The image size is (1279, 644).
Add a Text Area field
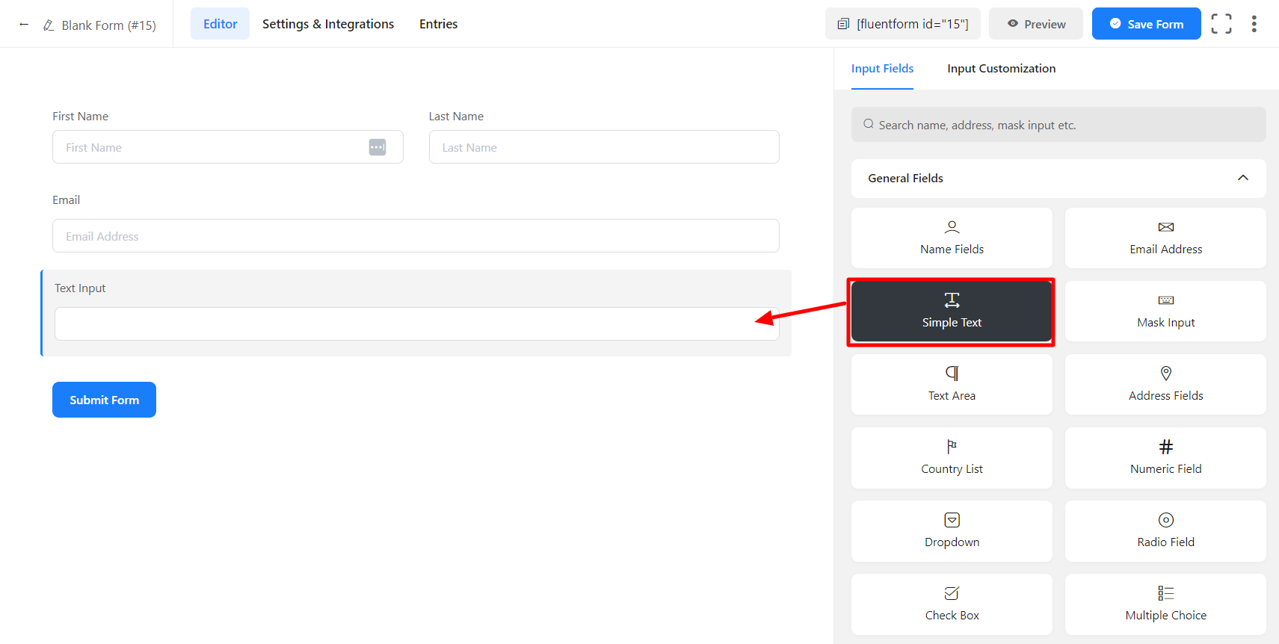[952, 384]
